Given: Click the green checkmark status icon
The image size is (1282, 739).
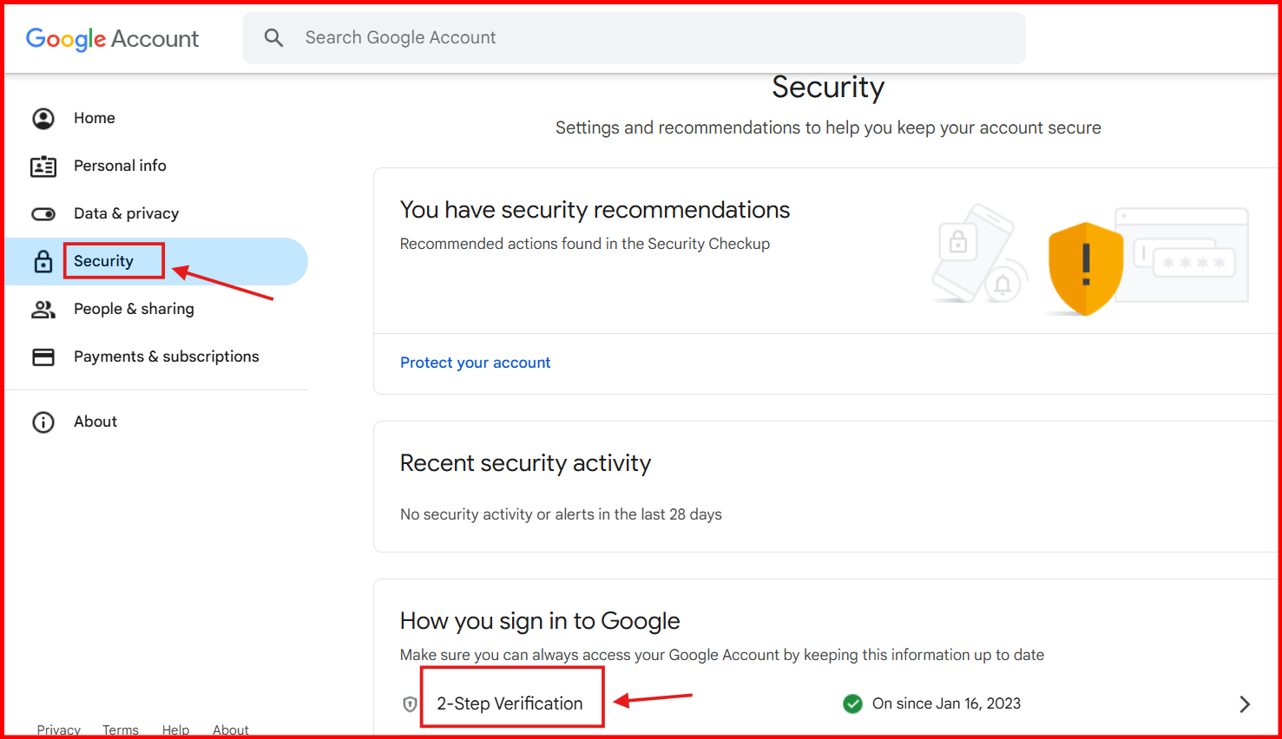Looking at the screenshot, I should click(x=853, y=703).
